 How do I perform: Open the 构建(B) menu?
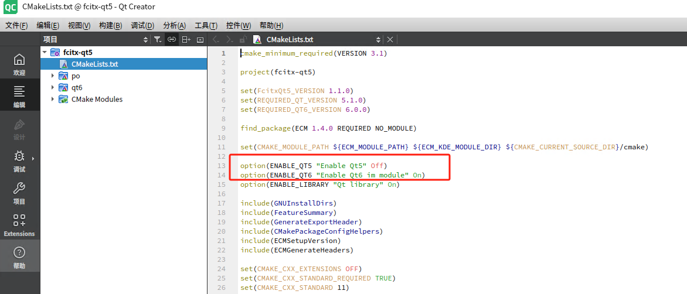coord(110,25)
